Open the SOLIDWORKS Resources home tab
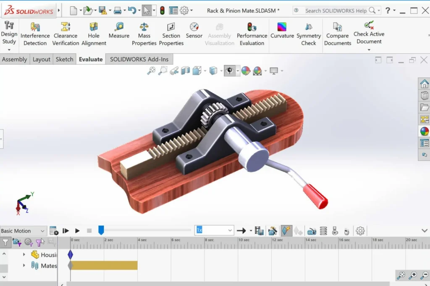The height and width of the screenshot is (286, 430). pyautogui.click(x=424, y=84)
